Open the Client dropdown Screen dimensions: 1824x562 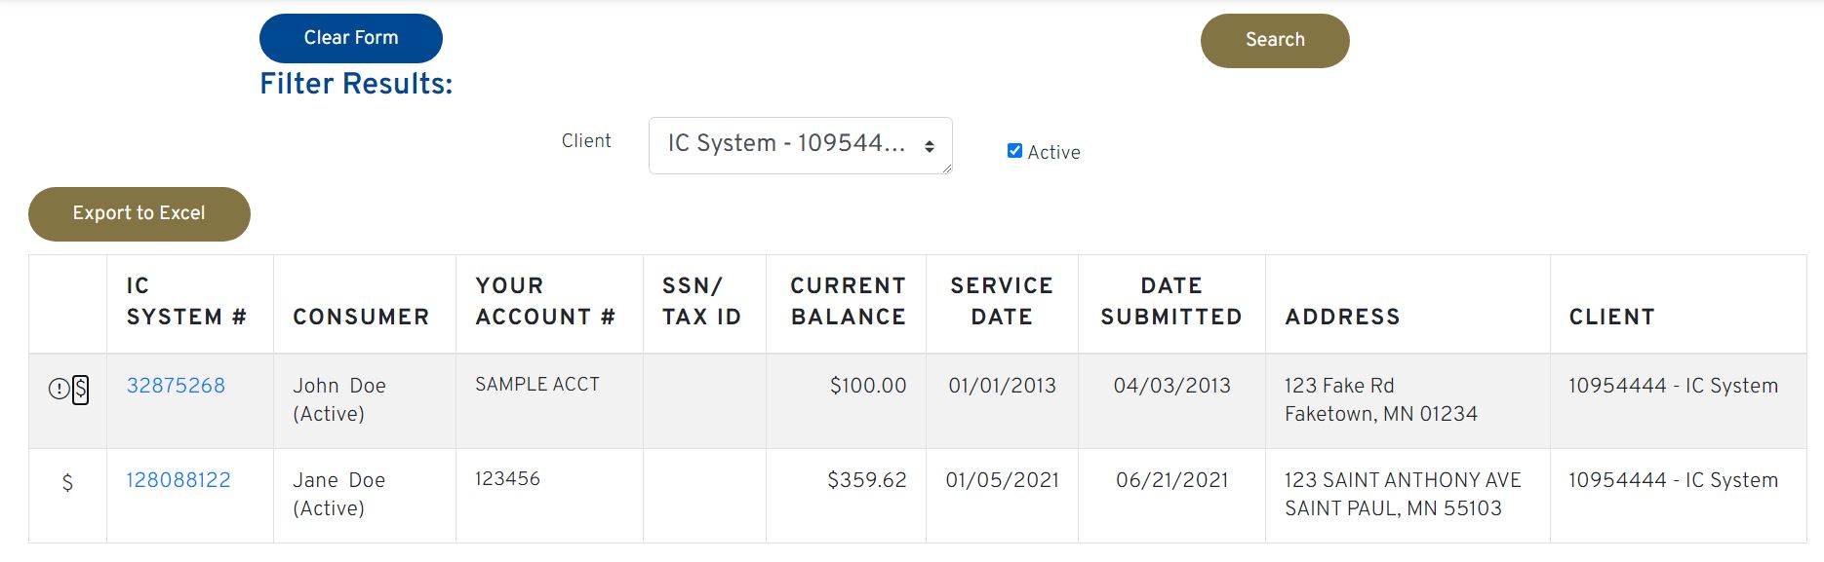coord(800,145)
